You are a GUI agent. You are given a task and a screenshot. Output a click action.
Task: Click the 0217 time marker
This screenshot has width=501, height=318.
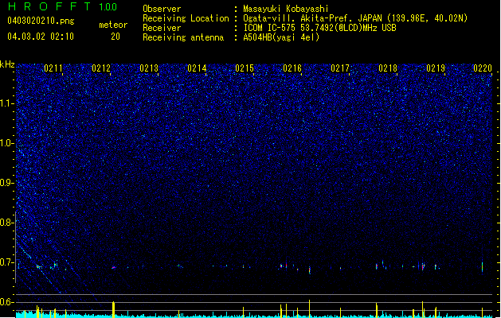click(340, 68)
